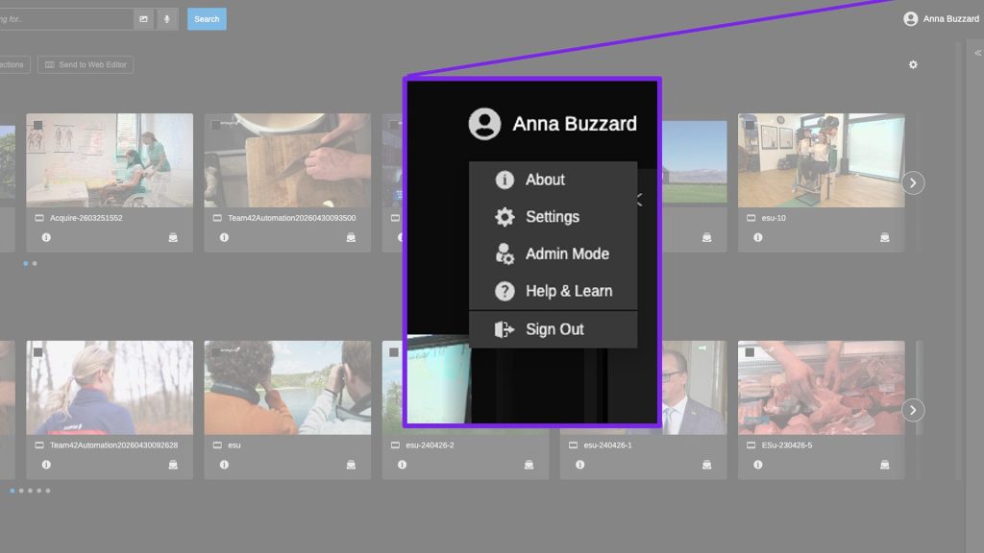Collapse the right side panel with double chevron
Viewport: 984px width, 553px height.
point(977,54)
